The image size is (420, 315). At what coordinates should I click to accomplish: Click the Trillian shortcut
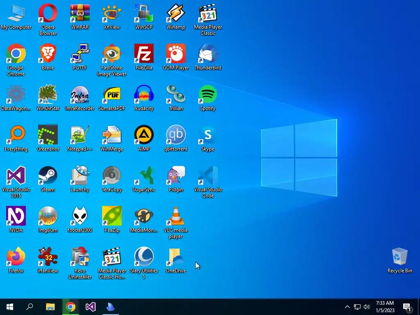coord(176,98)
